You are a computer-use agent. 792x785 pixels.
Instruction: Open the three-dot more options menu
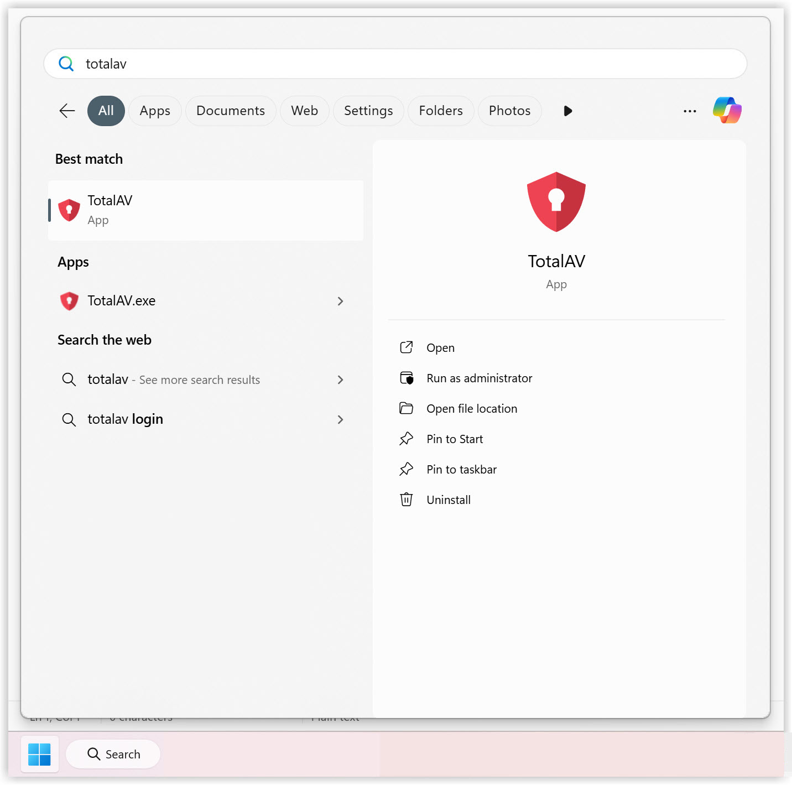(x=689, y=111)
